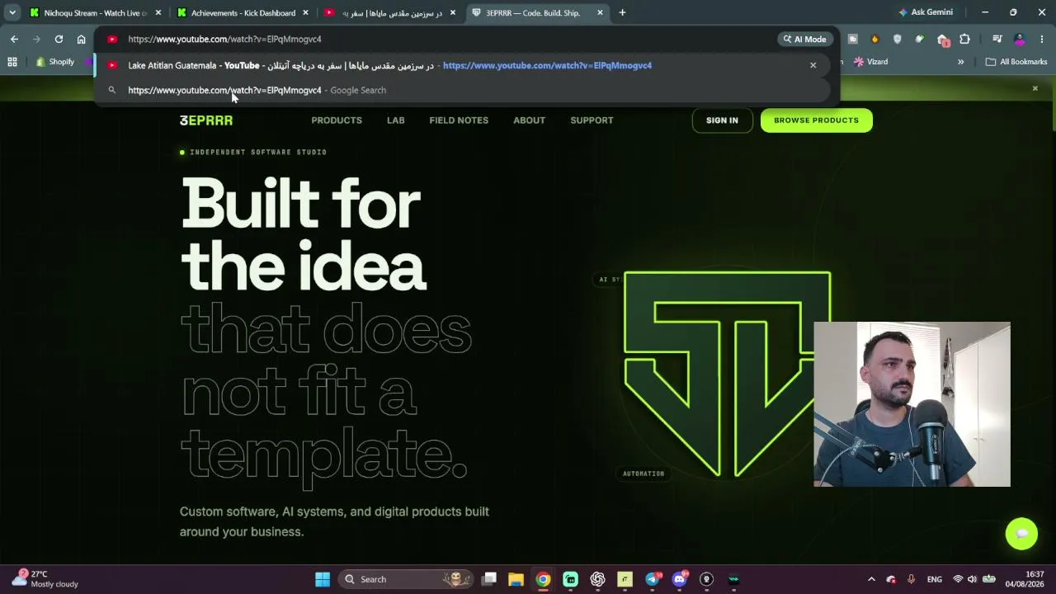Go to browser home page
This screenshot has width=1056, height=594.
click(81, 39)
